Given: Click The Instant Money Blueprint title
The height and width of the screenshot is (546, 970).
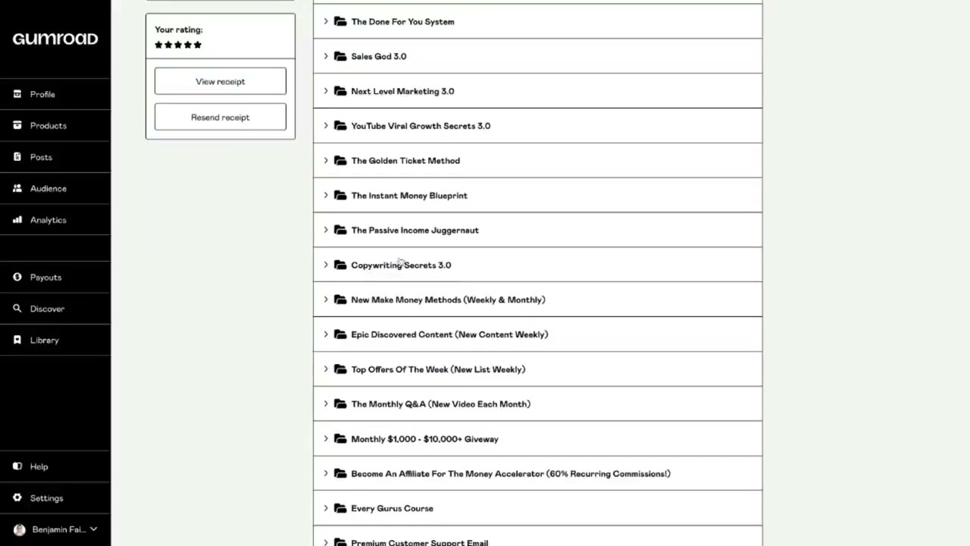Looking at the screenshot, I should click(409, 196).
